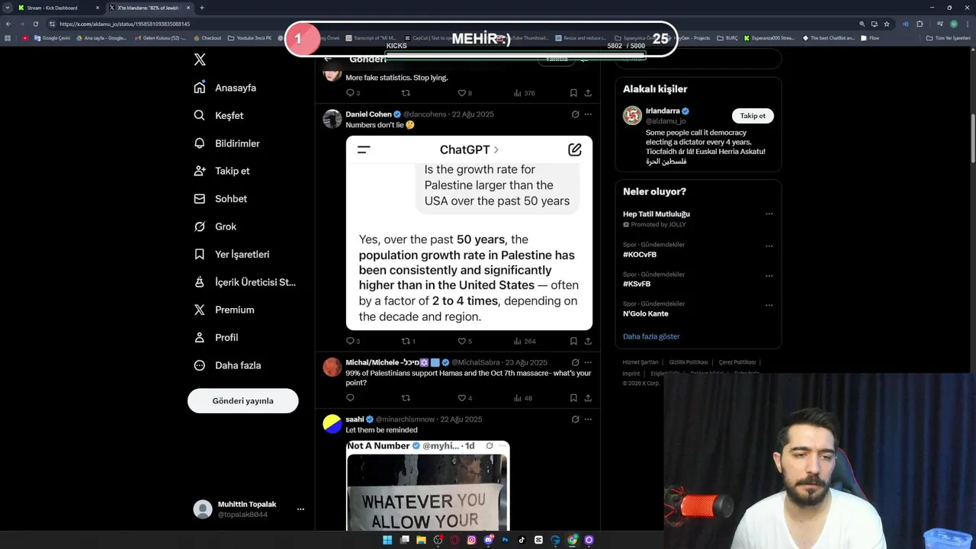976x549 pixels.
Task: Open options dots for Hep Tatil Mutluluğu
Action: pos(769,213)
